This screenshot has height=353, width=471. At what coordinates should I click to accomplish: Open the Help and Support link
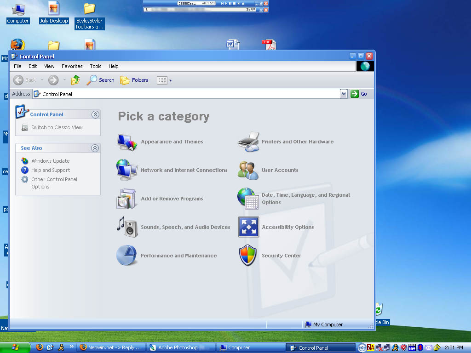pyautogui.click(x=51, y=170)
